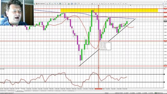Open the GBPUSD Daily chart tab
The image size is (167, 94).
[11, 91]
